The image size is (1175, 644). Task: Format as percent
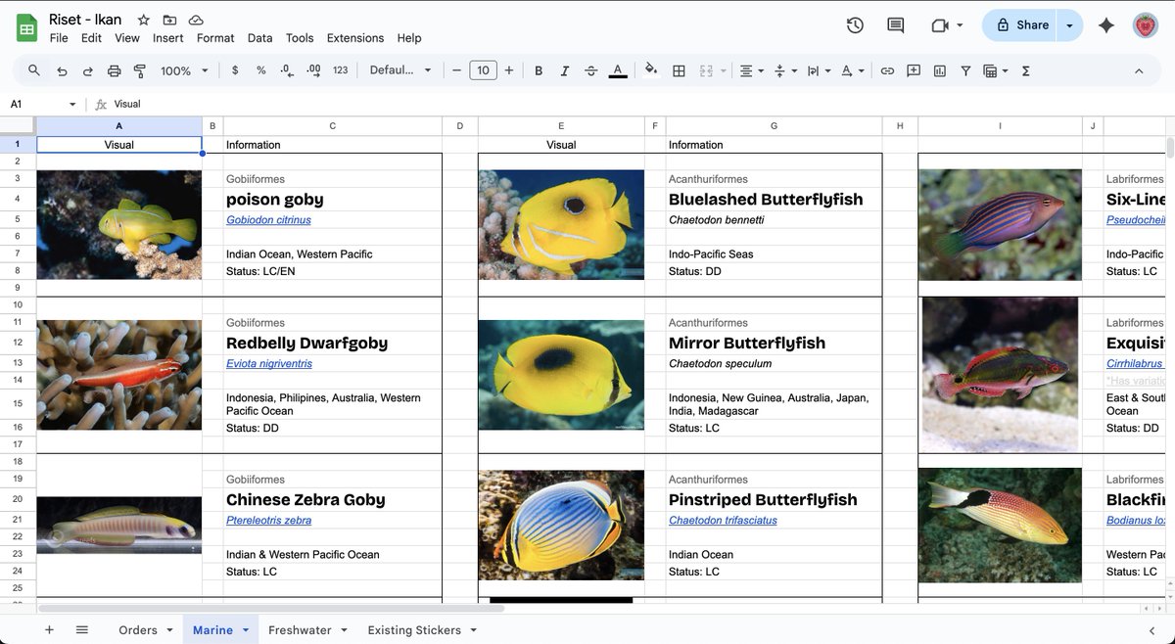[260, 70]
